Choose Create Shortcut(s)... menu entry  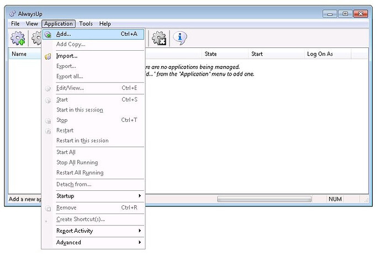[x=93, y=219]
